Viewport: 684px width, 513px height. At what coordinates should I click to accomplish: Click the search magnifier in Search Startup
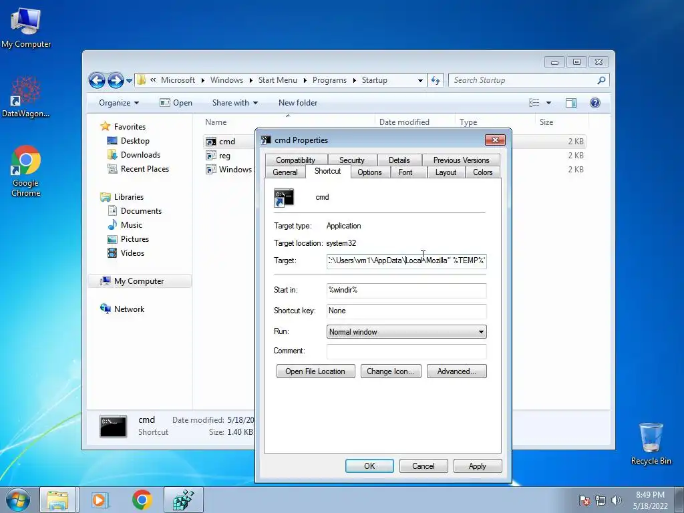point(601,80)
